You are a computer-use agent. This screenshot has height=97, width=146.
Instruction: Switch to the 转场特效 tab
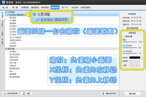45,7
